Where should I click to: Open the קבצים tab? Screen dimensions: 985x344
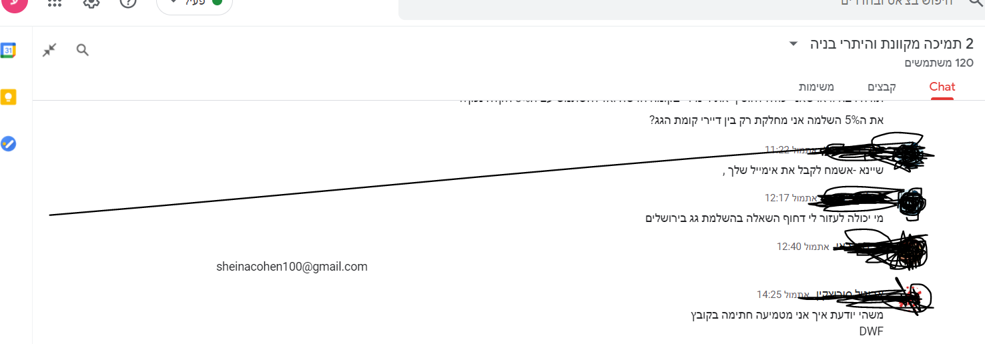click(x=882, y=87)
